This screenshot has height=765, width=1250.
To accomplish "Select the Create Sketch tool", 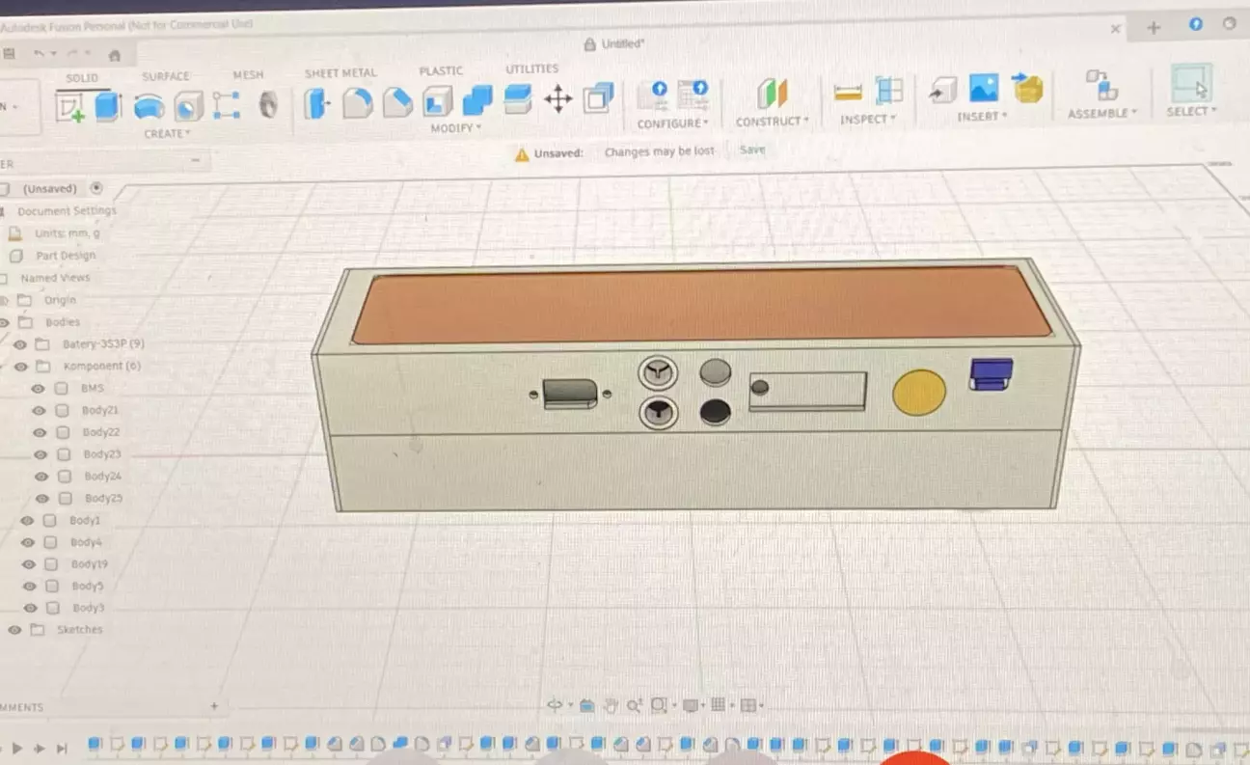I will tap(70, 107).
